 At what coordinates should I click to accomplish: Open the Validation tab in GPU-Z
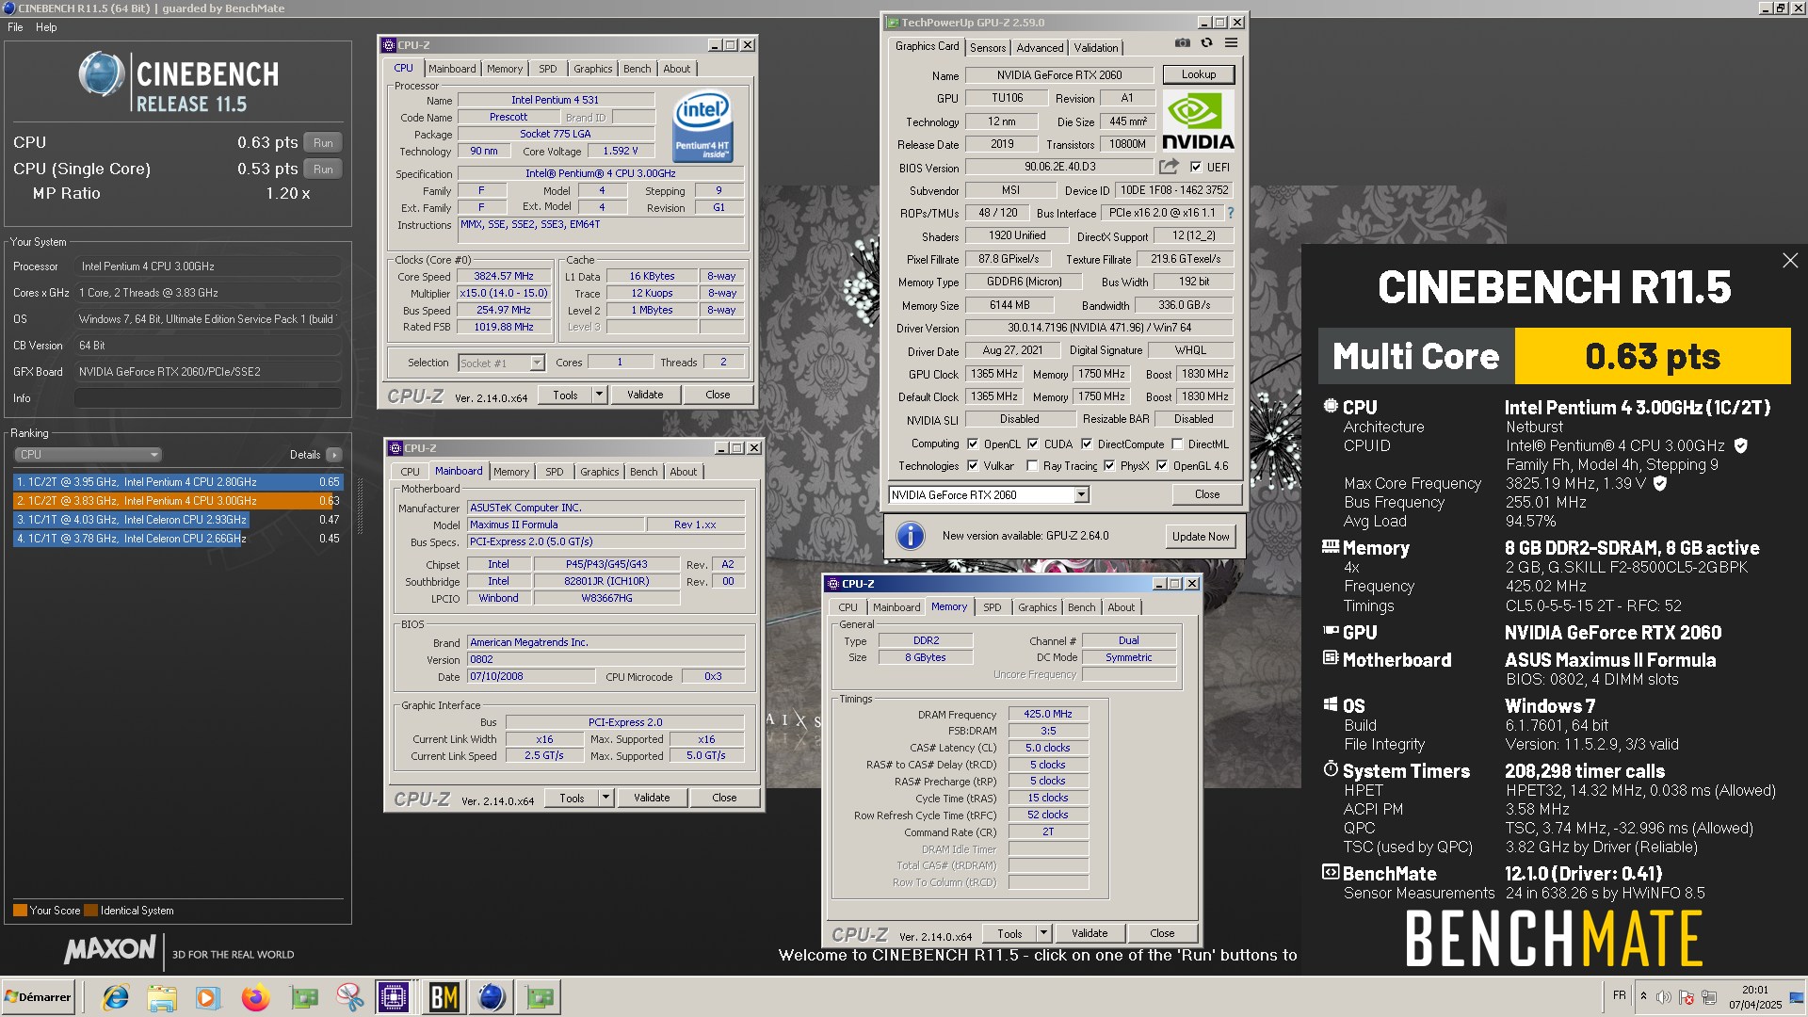tap(1096, 48)
